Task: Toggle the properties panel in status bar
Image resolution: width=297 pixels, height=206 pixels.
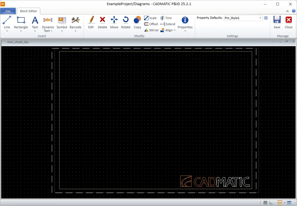Action: pyautogui.click(x=289, y=202)
